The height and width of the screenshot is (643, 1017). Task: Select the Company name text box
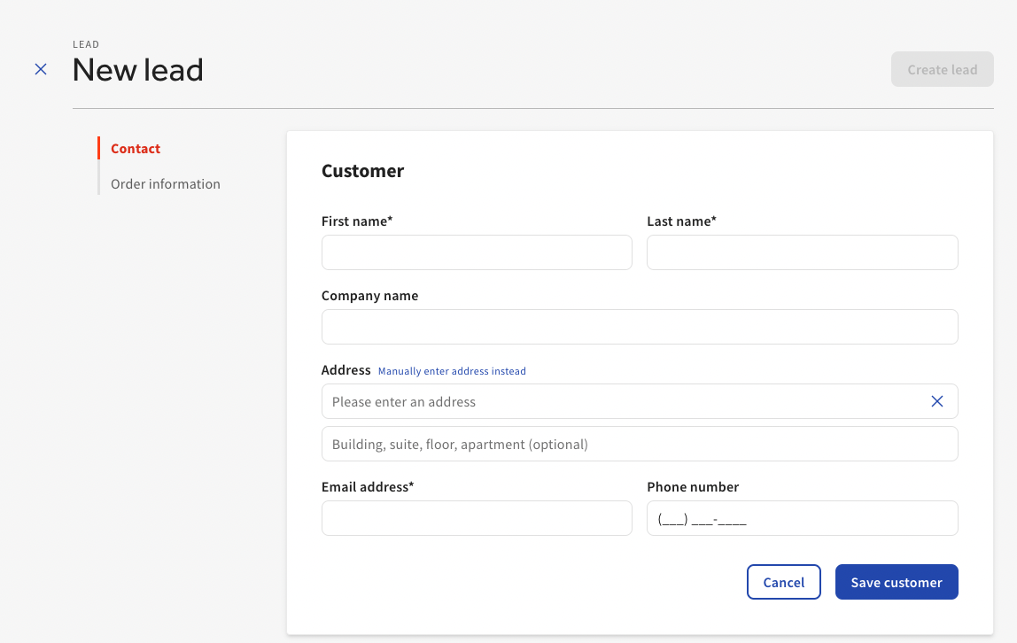click(x=639, y=327)
